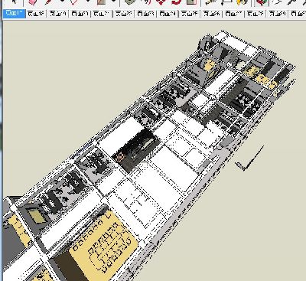Choose the pink outlined shape drawing tool
Image resolution: width=306 pixels, height=281 pixels.
tap(74, 2)
